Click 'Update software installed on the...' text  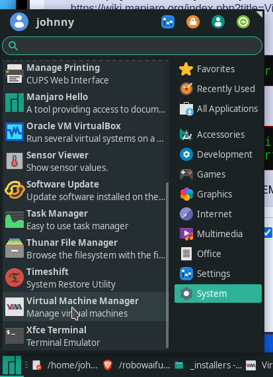[x=96, y=197]
